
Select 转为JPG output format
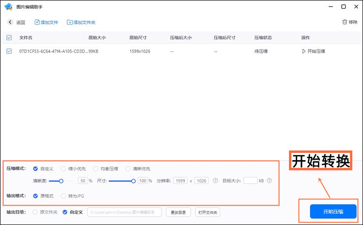tap(63, 196)
